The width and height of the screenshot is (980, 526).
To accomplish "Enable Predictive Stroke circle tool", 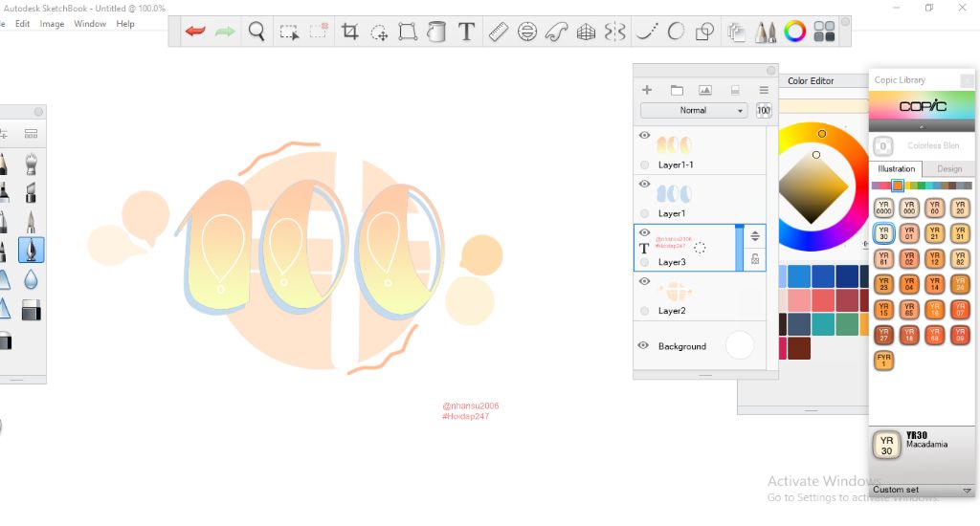I will (x=676, y=32).
